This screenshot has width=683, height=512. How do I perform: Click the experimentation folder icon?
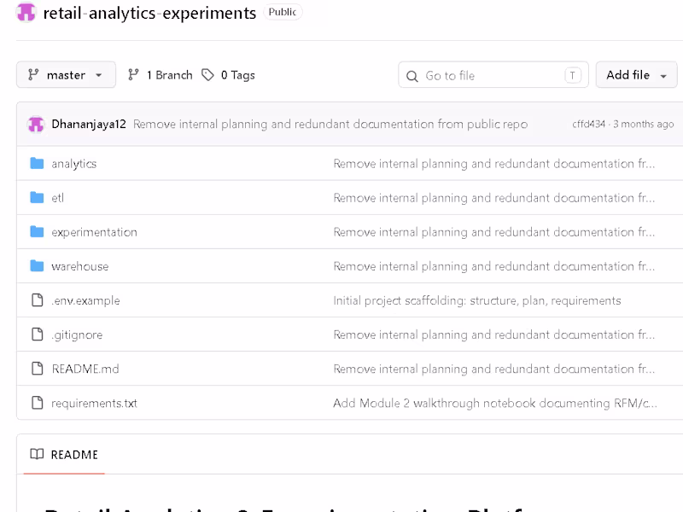coord(37,231)
